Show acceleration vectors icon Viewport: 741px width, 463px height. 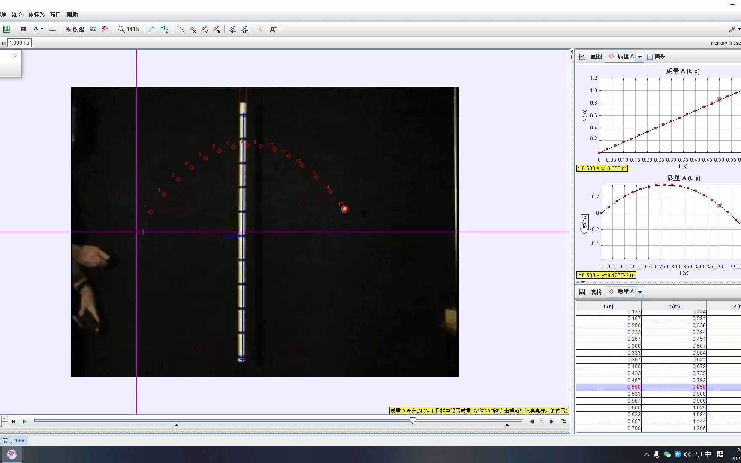pyautogui.click(x=217, y=29)
